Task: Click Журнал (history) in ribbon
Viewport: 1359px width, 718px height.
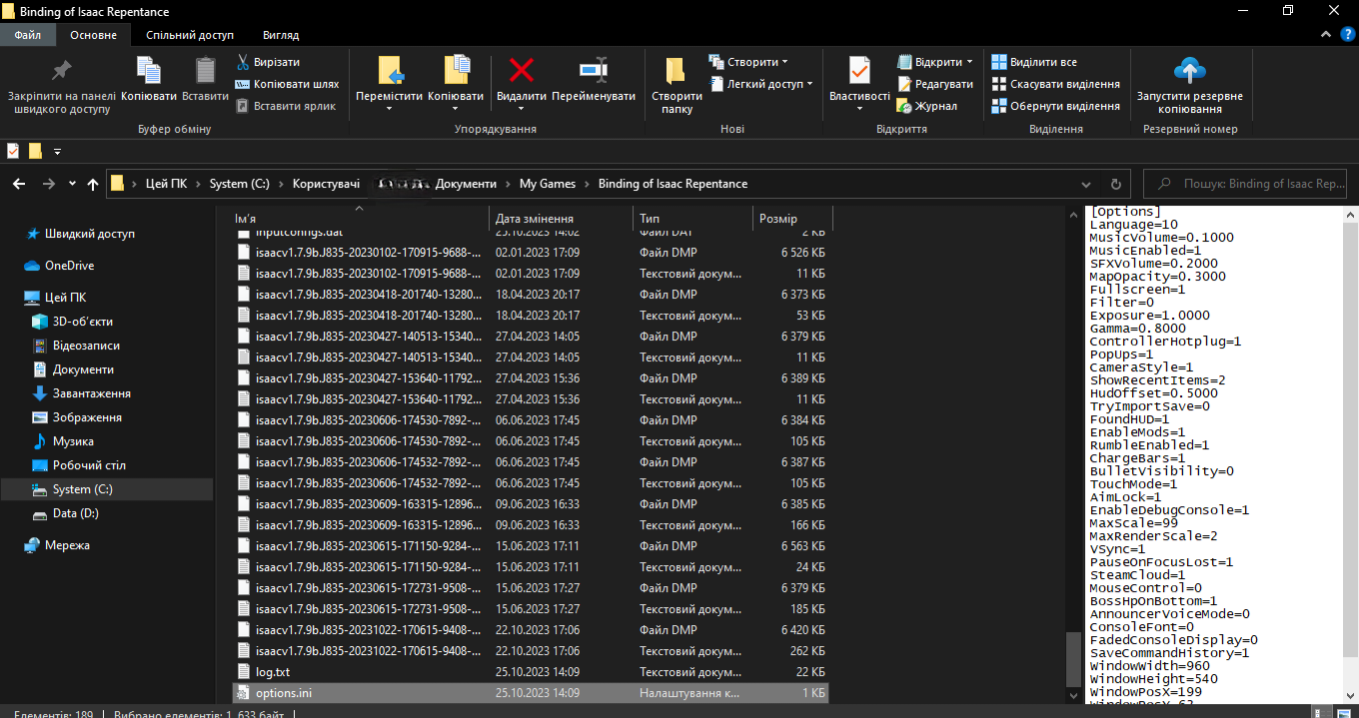Action: [927, 106]
